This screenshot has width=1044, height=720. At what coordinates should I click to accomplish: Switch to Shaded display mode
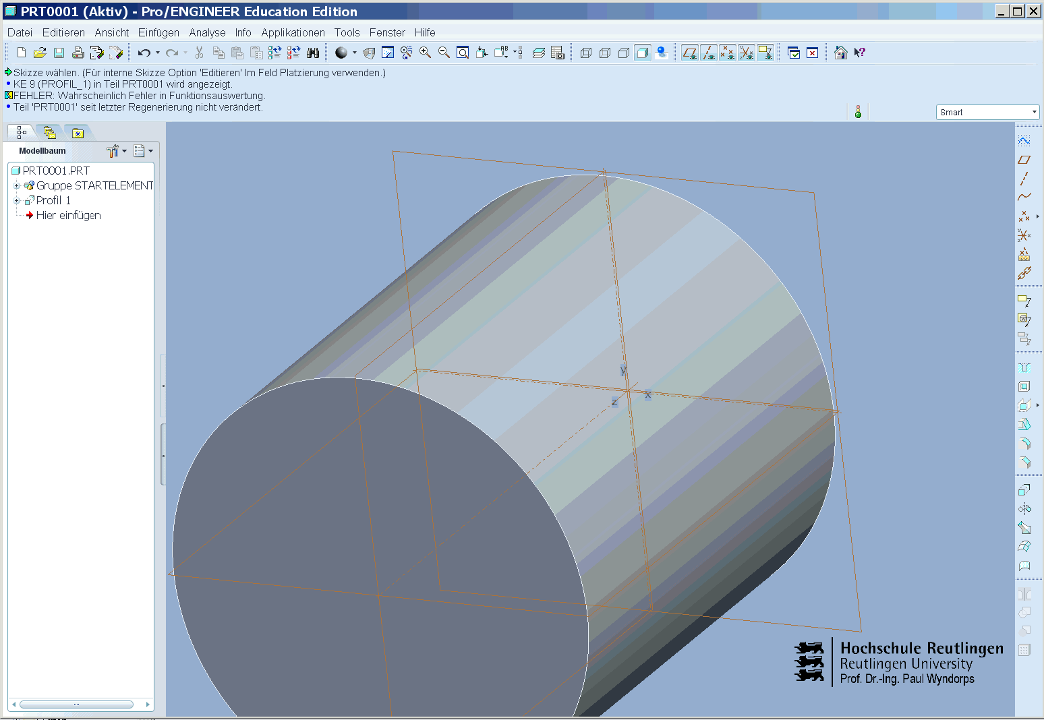[x=643, y=53]
